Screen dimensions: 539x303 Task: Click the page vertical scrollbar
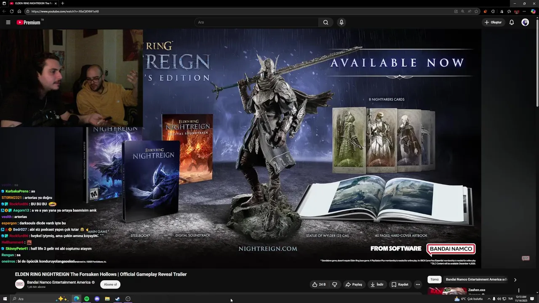[x=537, y=63]
